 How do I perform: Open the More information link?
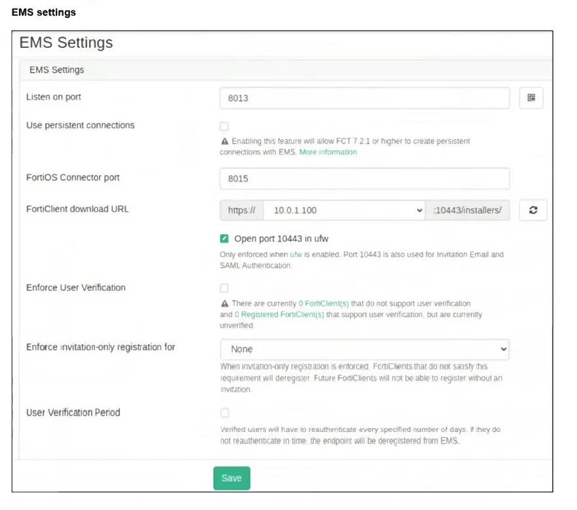(328, 152)
